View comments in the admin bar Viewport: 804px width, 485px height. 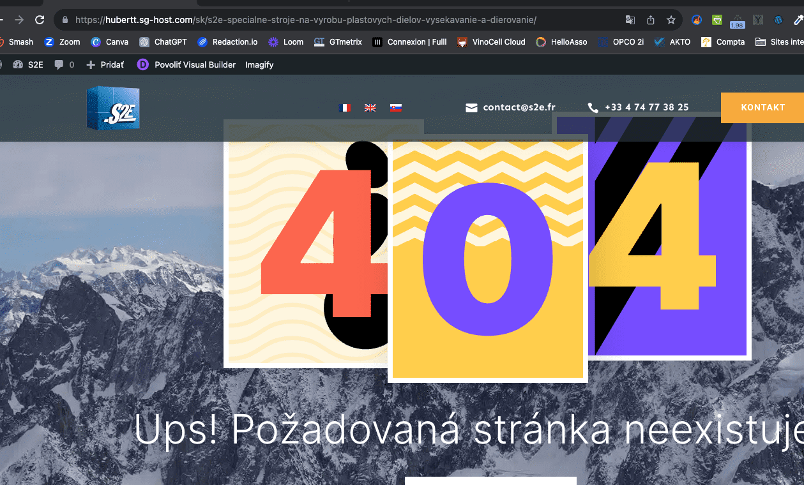pos(64,64)
